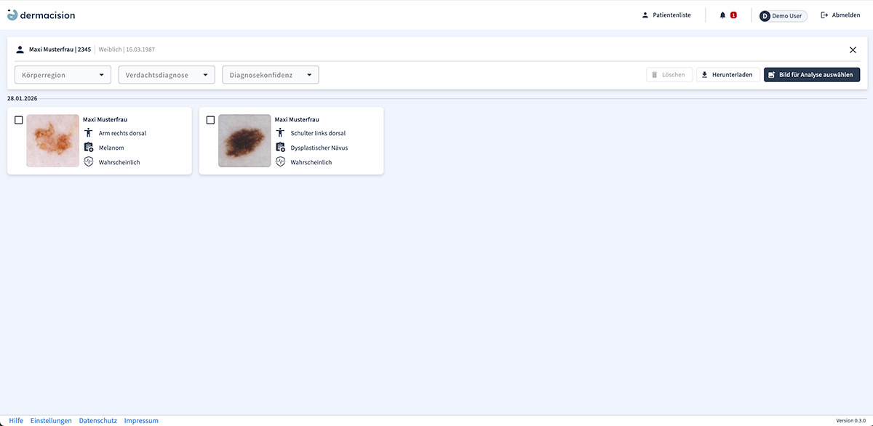
Task: Open the Körperregion dropdown
Action: (63, 75)
